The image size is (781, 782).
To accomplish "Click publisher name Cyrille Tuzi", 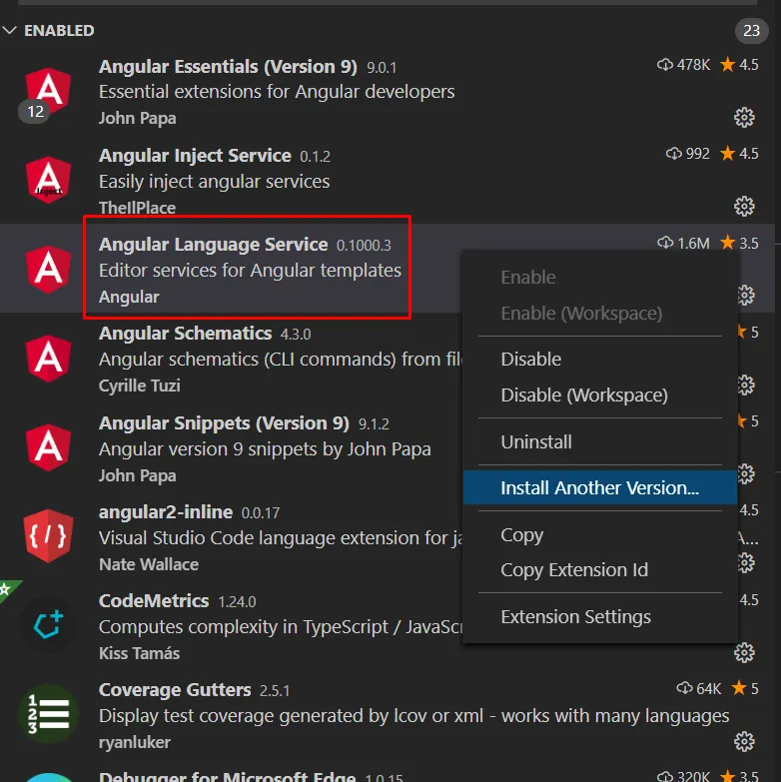I will (140, 386).
